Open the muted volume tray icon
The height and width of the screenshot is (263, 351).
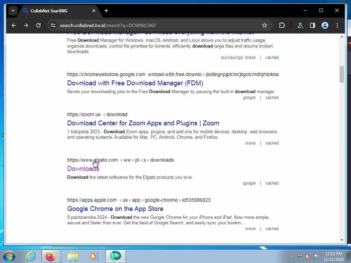pos(308,257)
